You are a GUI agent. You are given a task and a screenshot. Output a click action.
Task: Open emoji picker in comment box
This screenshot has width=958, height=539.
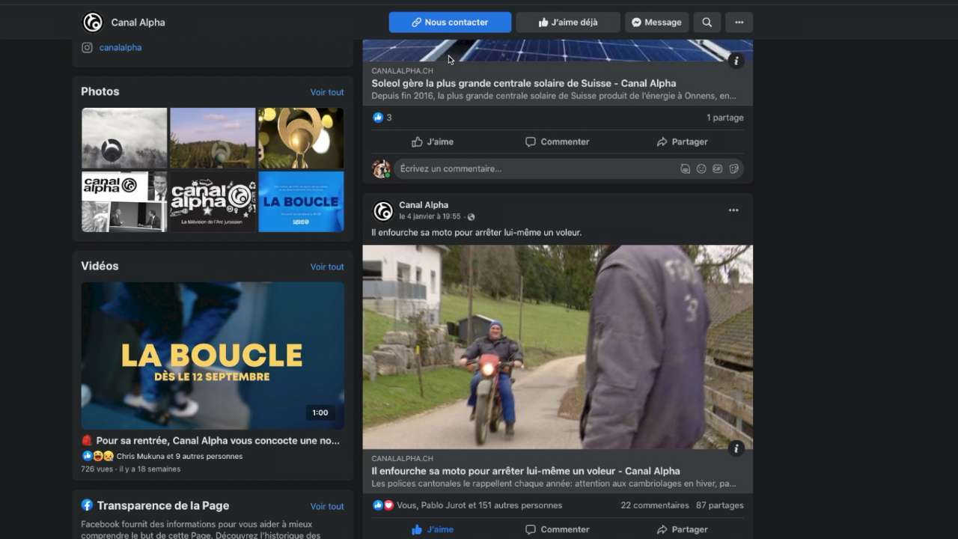[x=701, y=169]
